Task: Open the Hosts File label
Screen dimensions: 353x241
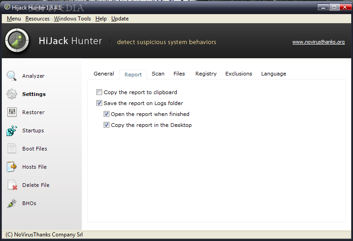Action: coord(35,167)
